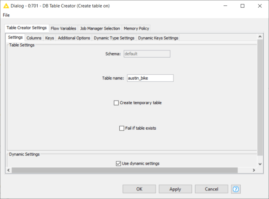269x199 pixels.
Task: Open the Job Manager Selection tab
Action: pos(100,29)
